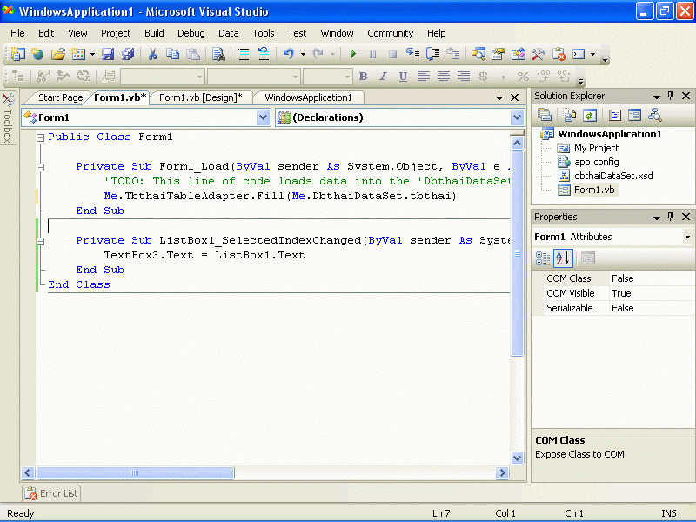The height and width of the screenshot is (522, 696).
Task: Open the Tools menu
Action: click(264, 33)
